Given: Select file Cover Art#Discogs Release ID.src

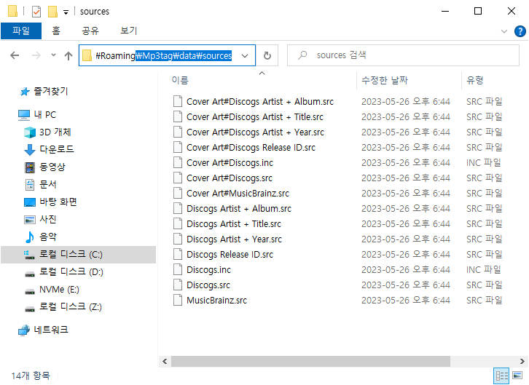Looking at the screenshot, I should pyautogui.click(x=251, y=148).
